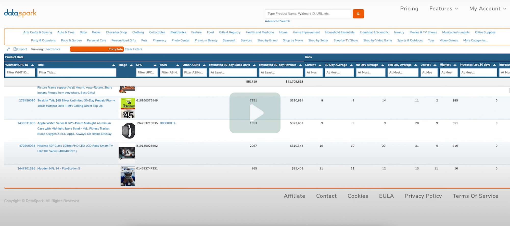
Task: Sort Highest column arrow
Action: tap(455, 65)
